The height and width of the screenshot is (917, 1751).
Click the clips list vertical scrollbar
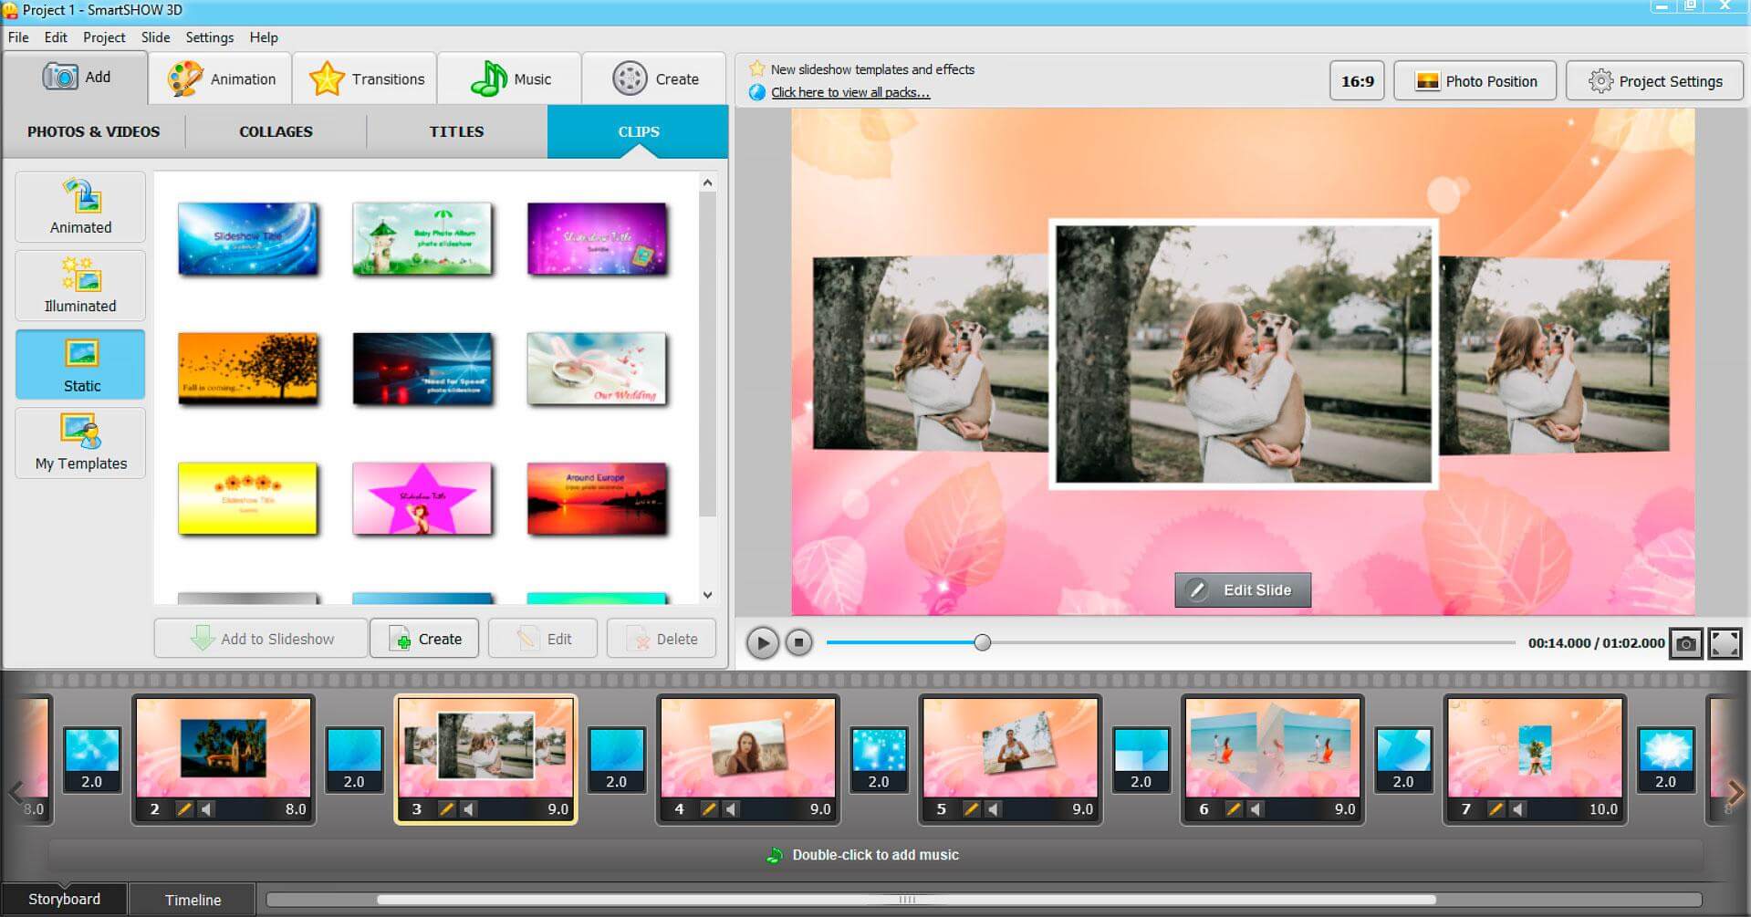click(707, 356)
